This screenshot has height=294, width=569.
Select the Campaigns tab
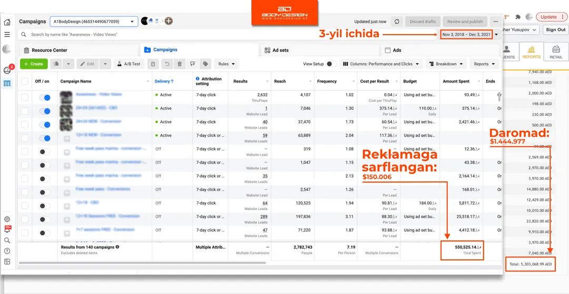click(x=199, y=50)
